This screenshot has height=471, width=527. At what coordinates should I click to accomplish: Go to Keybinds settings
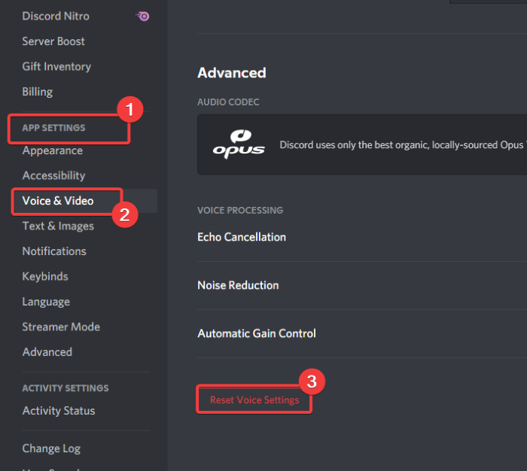(x=45, y=276)
